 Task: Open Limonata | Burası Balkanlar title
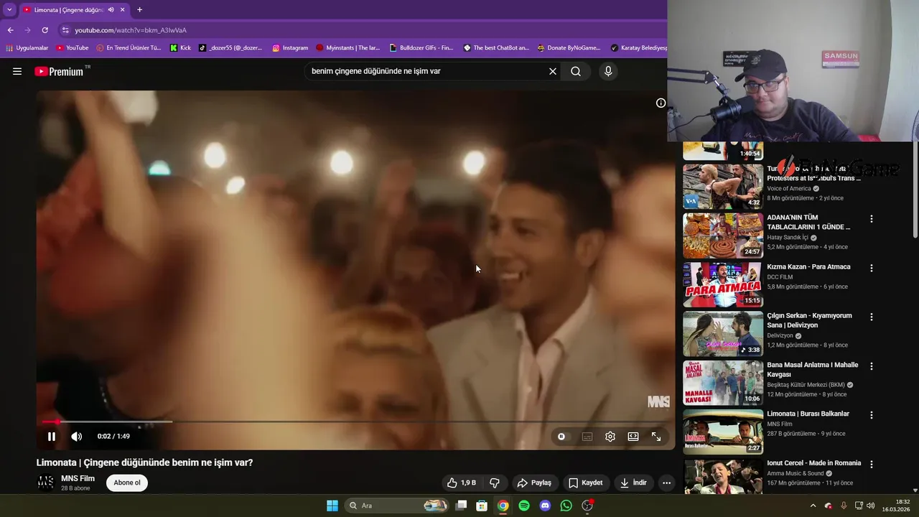pyautogui.click(x=808, y=414)
